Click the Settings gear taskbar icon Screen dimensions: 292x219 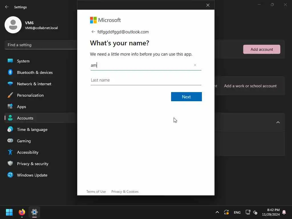pyautogui.click(x=35, y=212)
